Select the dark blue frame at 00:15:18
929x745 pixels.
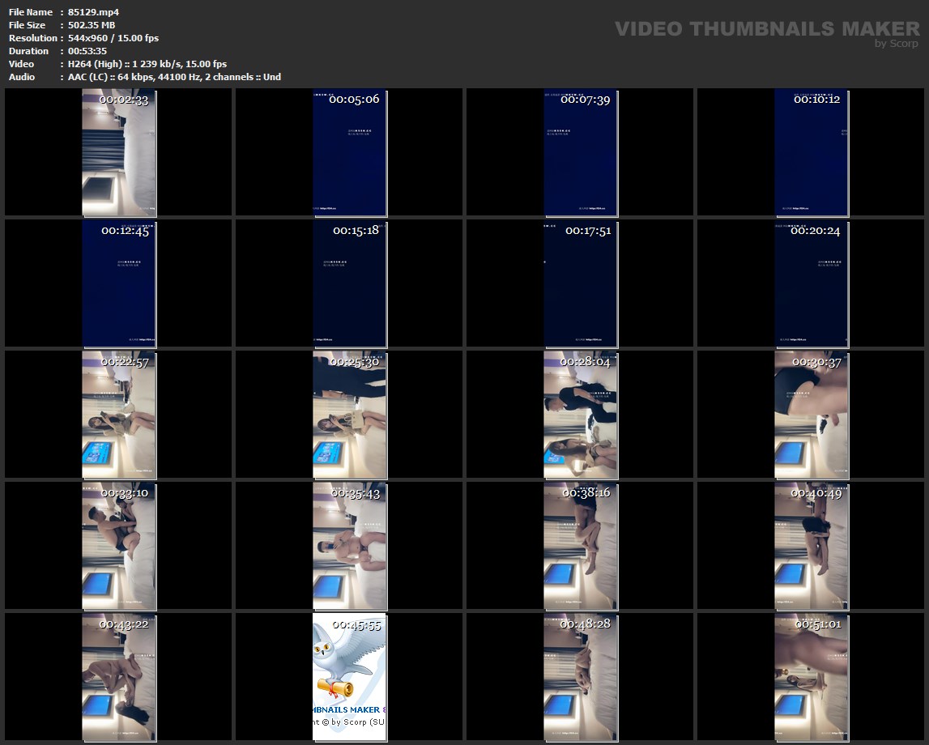[x=350, y=283]
